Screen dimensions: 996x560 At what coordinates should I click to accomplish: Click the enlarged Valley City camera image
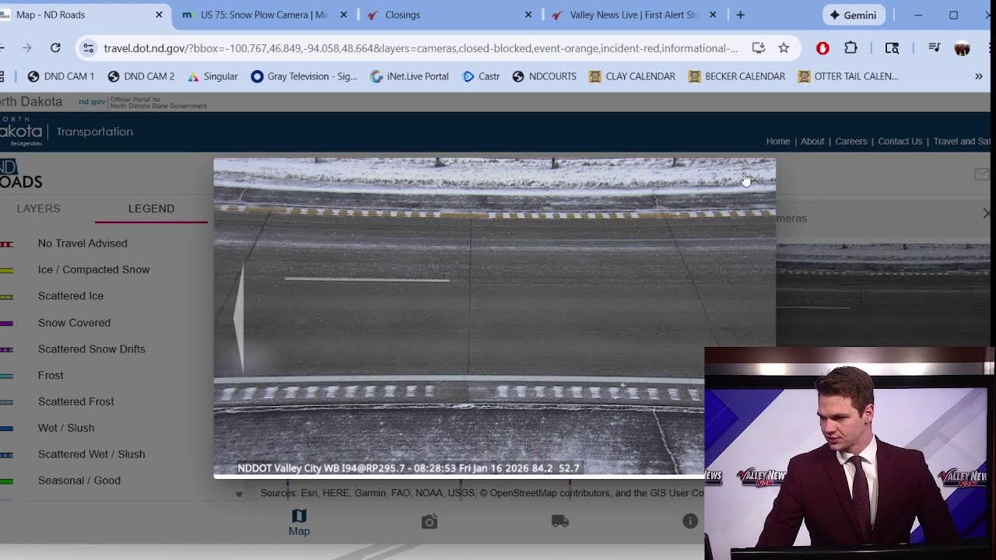click(494, 318)
